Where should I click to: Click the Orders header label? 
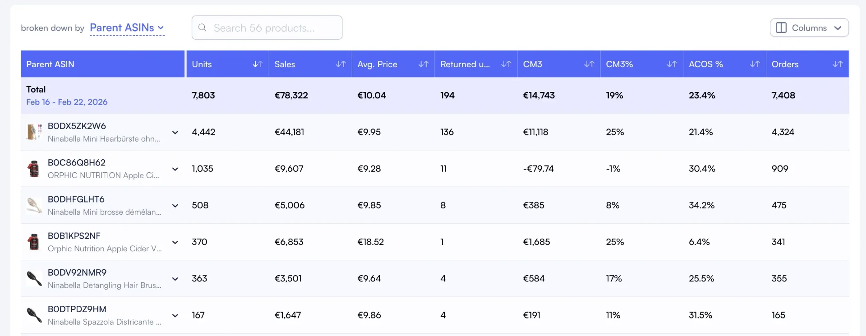coord(785,64)
